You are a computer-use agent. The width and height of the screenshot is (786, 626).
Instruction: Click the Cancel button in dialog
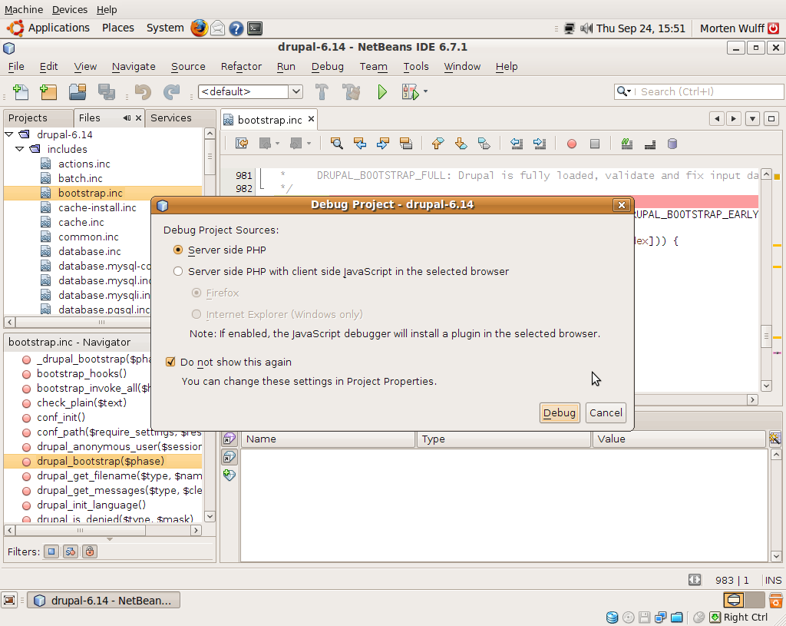[x=606, y=412]
